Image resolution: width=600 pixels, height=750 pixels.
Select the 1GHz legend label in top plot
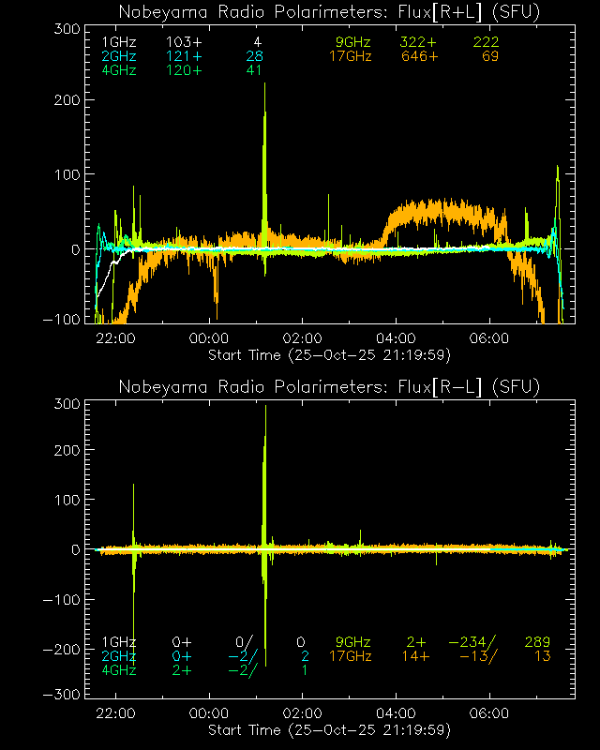pyautogui.click(x=118, y=42)
